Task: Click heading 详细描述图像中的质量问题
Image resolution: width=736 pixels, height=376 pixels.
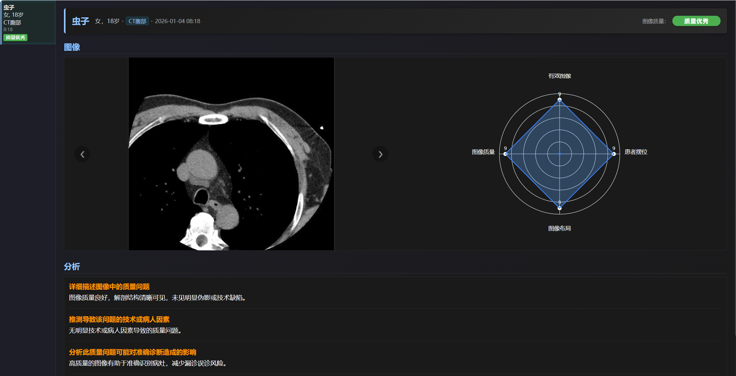Action: [109, 287]
